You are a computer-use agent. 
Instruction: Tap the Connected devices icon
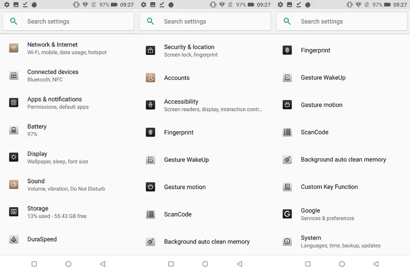tap(14, 75)
